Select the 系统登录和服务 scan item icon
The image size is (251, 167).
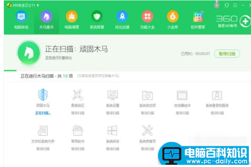[217, 95]
